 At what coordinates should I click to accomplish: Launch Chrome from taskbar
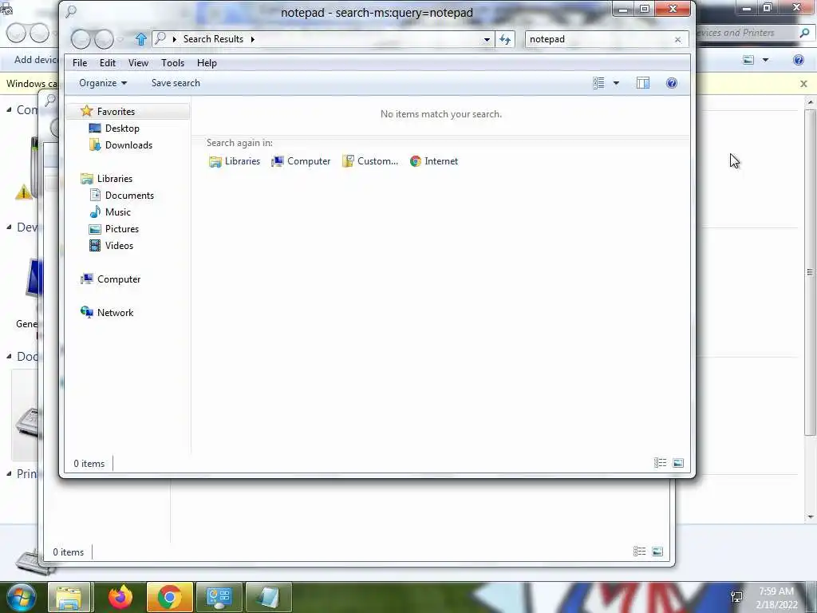(169, 597)
